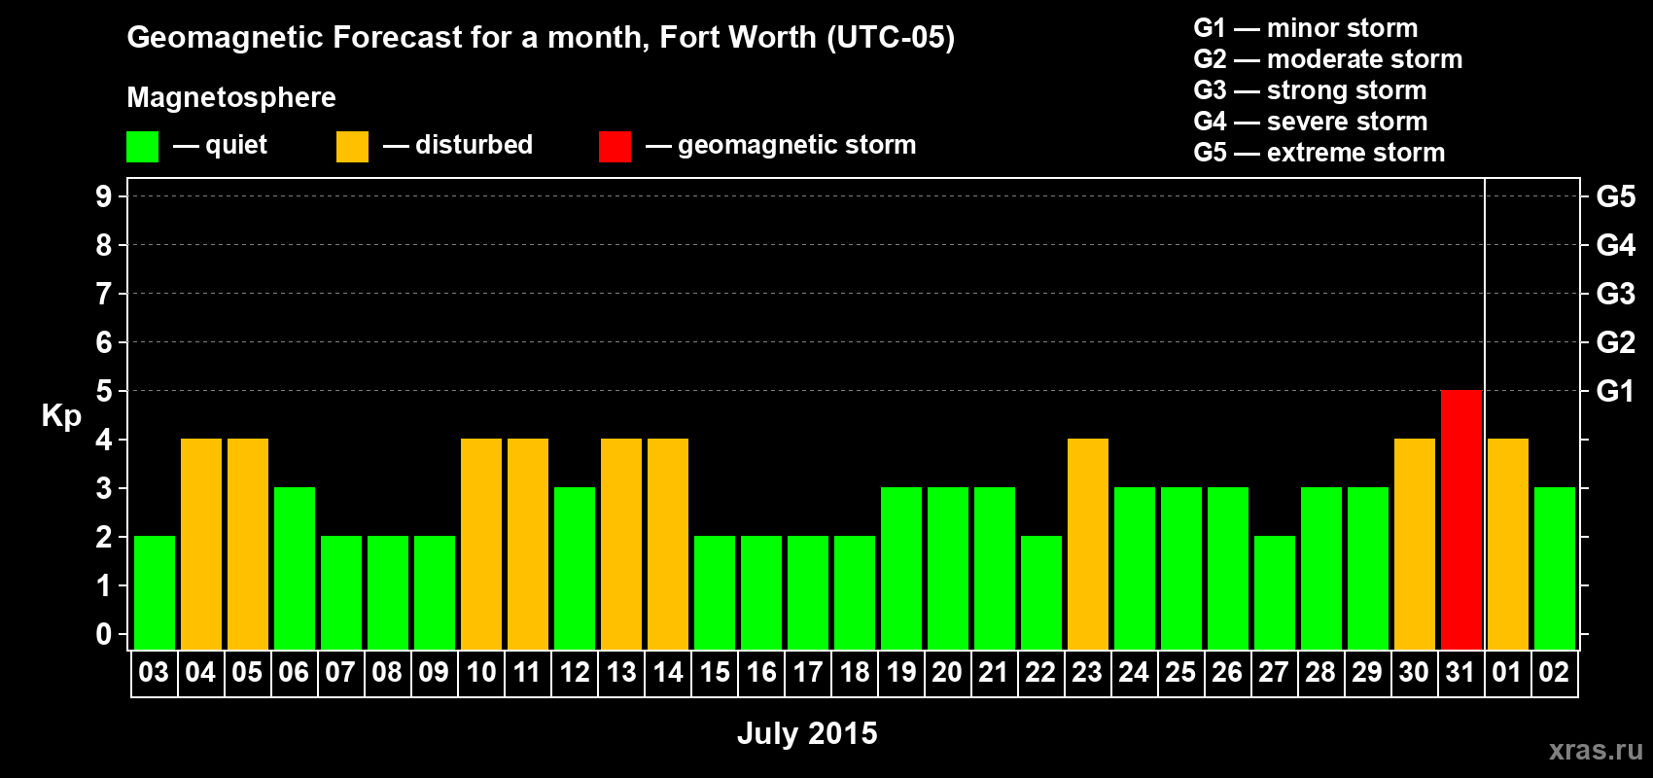Screen dimensions: 1653x778
Task: Click the 'G5 — extreme storm' legend text
Action: (x=1319, y=153)
